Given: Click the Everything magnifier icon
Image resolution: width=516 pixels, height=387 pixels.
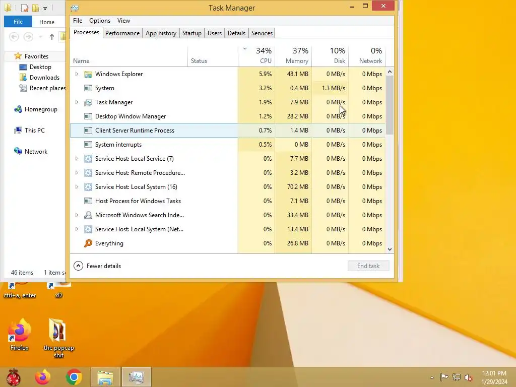Looking at the screenshot, I should click(x=88, y=243).
